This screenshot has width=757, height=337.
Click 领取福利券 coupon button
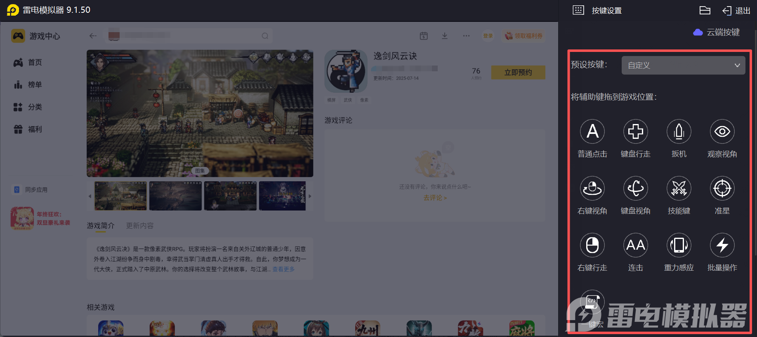point(524,36)
